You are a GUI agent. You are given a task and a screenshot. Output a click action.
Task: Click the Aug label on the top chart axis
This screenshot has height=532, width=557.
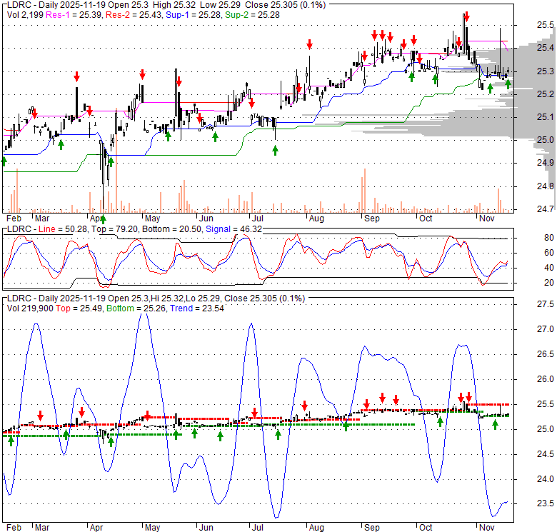pyautogui.click(x=317, y=219)
